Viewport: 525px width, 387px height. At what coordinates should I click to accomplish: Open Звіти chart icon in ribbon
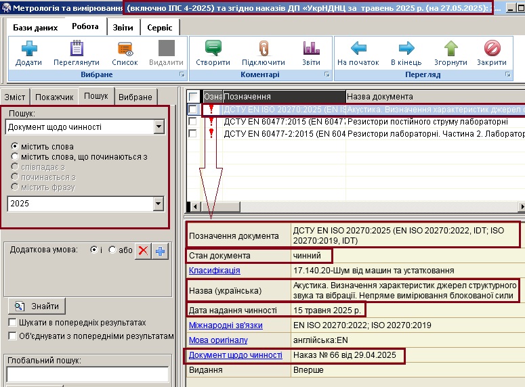point(311,49)
